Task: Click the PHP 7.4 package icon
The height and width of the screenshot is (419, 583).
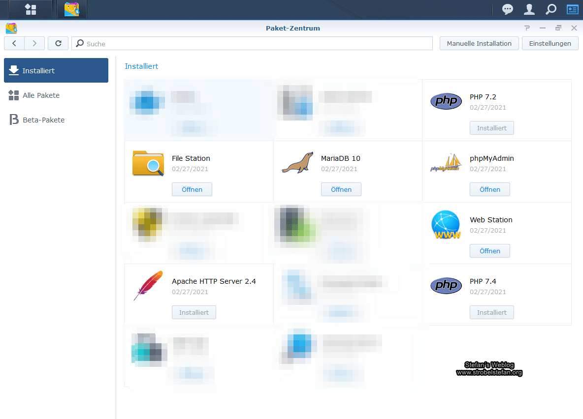Action: [x=446, y=286]
